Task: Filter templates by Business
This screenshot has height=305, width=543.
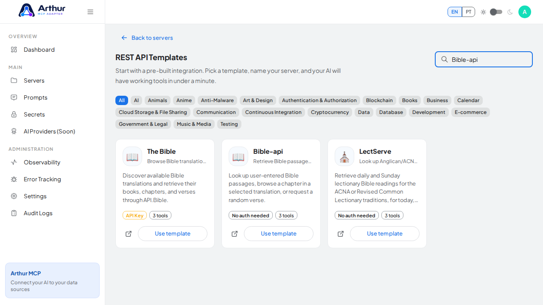Action: (437, 100)
